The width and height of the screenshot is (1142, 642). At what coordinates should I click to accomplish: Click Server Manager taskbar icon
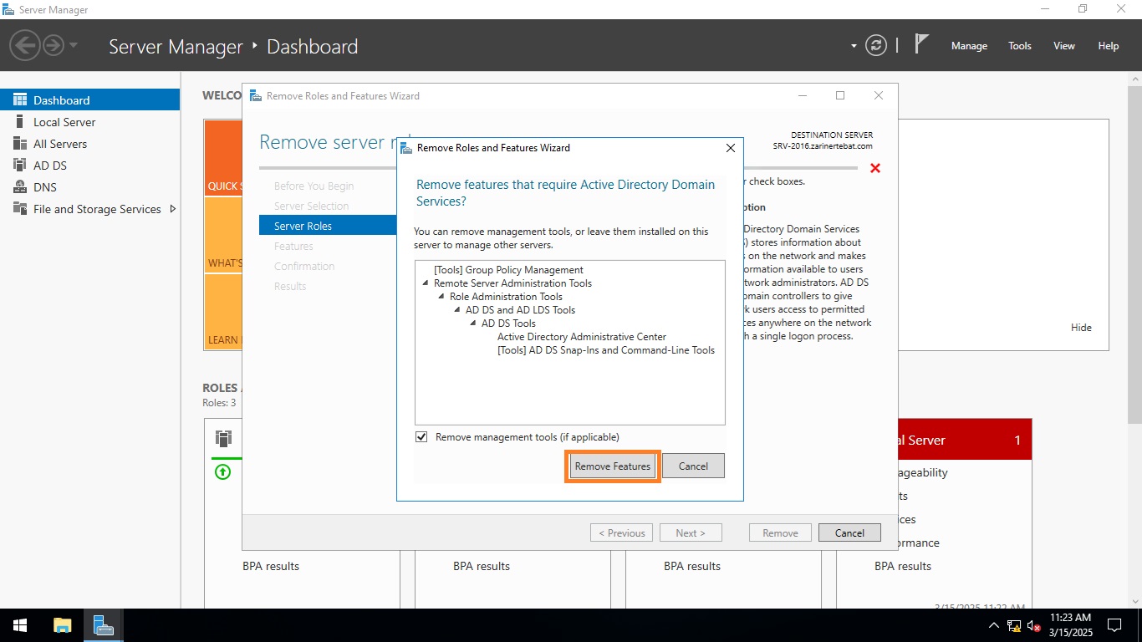pyautogui.click(x=104, y=625)
